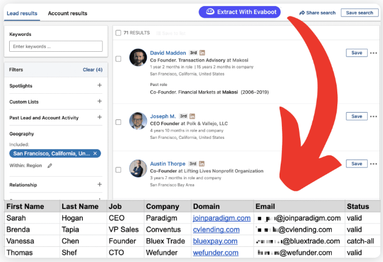Focus the Enter keywords field
The width and height of the screenshot is (383, 262).
click(x=56, y=46)
